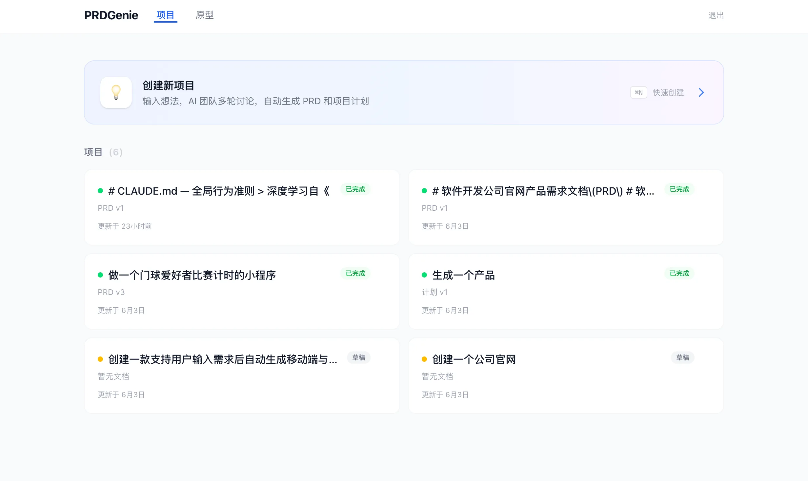
Task: Open the 创建一个公司官网 project
Action: point(566,375)
